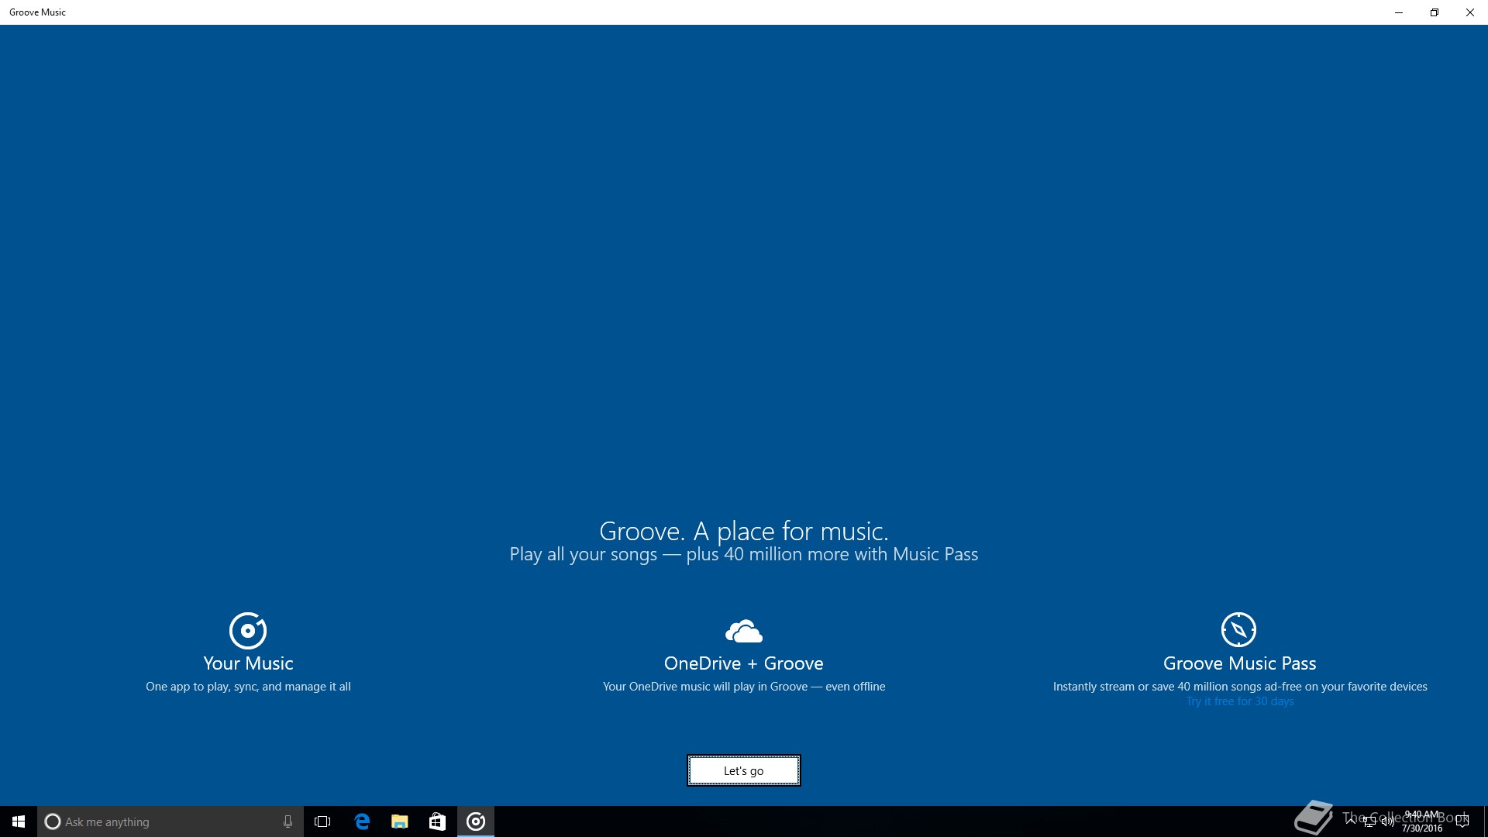Open Task View from the taskbar
Viewport: 1488px width, 837px height.
tap(322, 821)
